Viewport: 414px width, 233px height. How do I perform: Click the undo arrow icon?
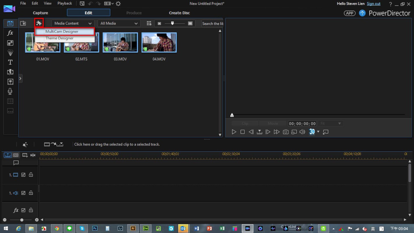[90, 3]
